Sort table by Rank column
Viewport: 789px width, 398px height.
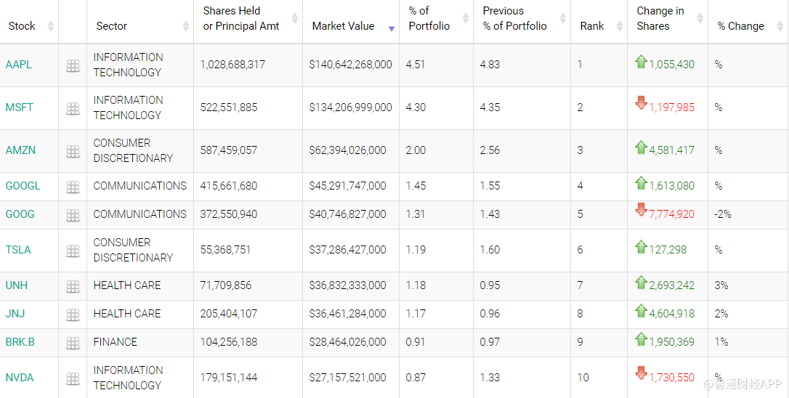(592, 26)
